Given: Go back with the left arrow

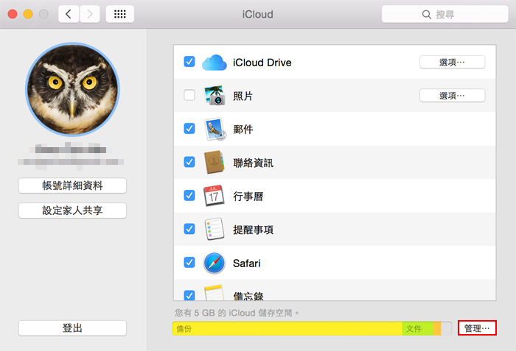Looking at the screenshot, I should [x=69, y=14].
